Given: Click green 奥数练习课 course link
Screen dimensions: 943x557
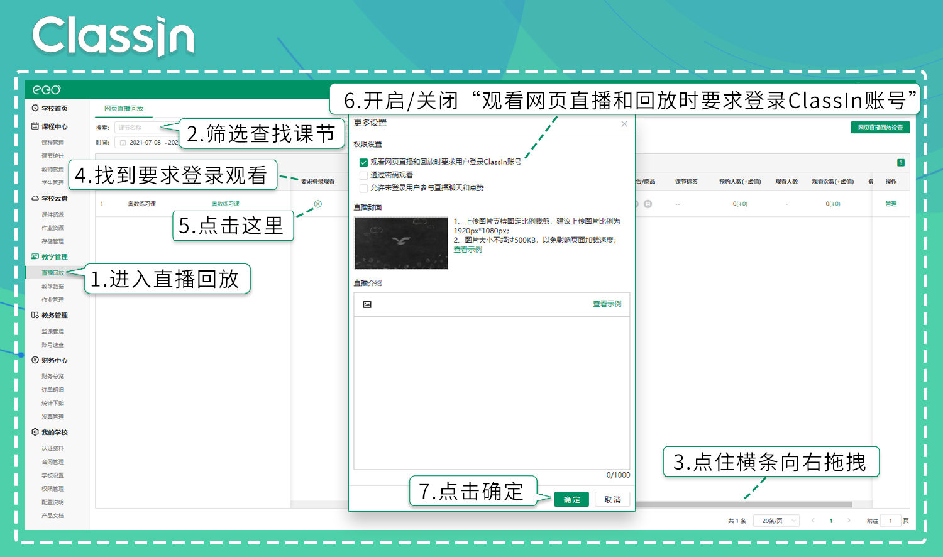Looking at the screenshot, I should 225,204.
